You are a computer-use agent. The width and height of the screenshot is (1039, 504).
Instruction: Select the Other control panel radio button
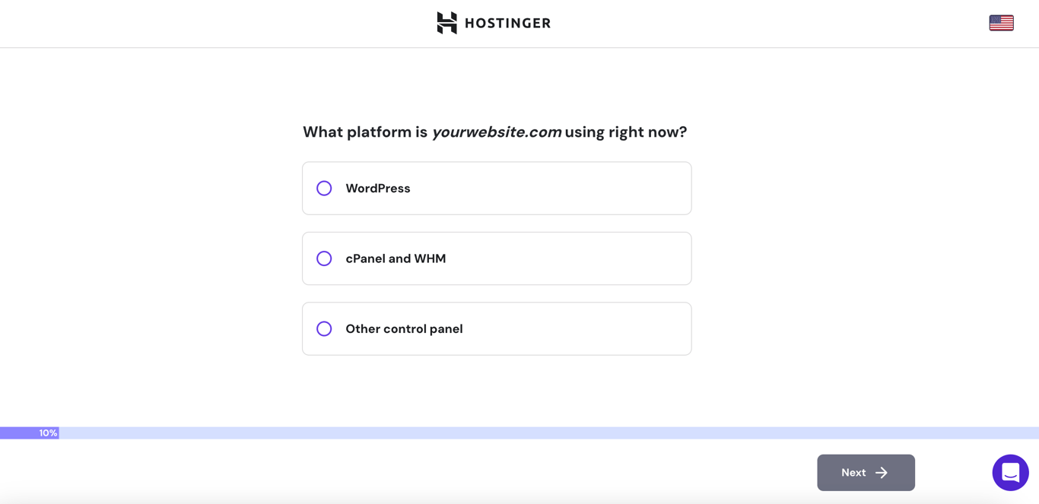pos(324,328)
